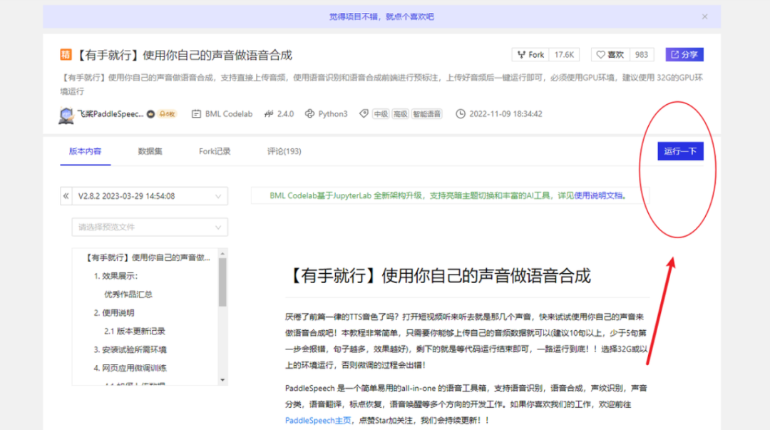Click the 使用说明文档 link
This screenshot has height=430, width=770.
pyautogui.click(x=598, y=195)
